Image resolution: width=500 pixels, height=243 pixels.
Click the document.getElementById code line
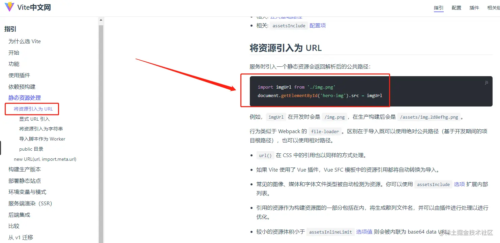[x=320, y=96]
